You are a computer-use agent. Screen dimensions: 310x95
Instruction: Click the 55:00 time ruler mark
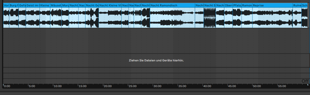coord(282,86)
